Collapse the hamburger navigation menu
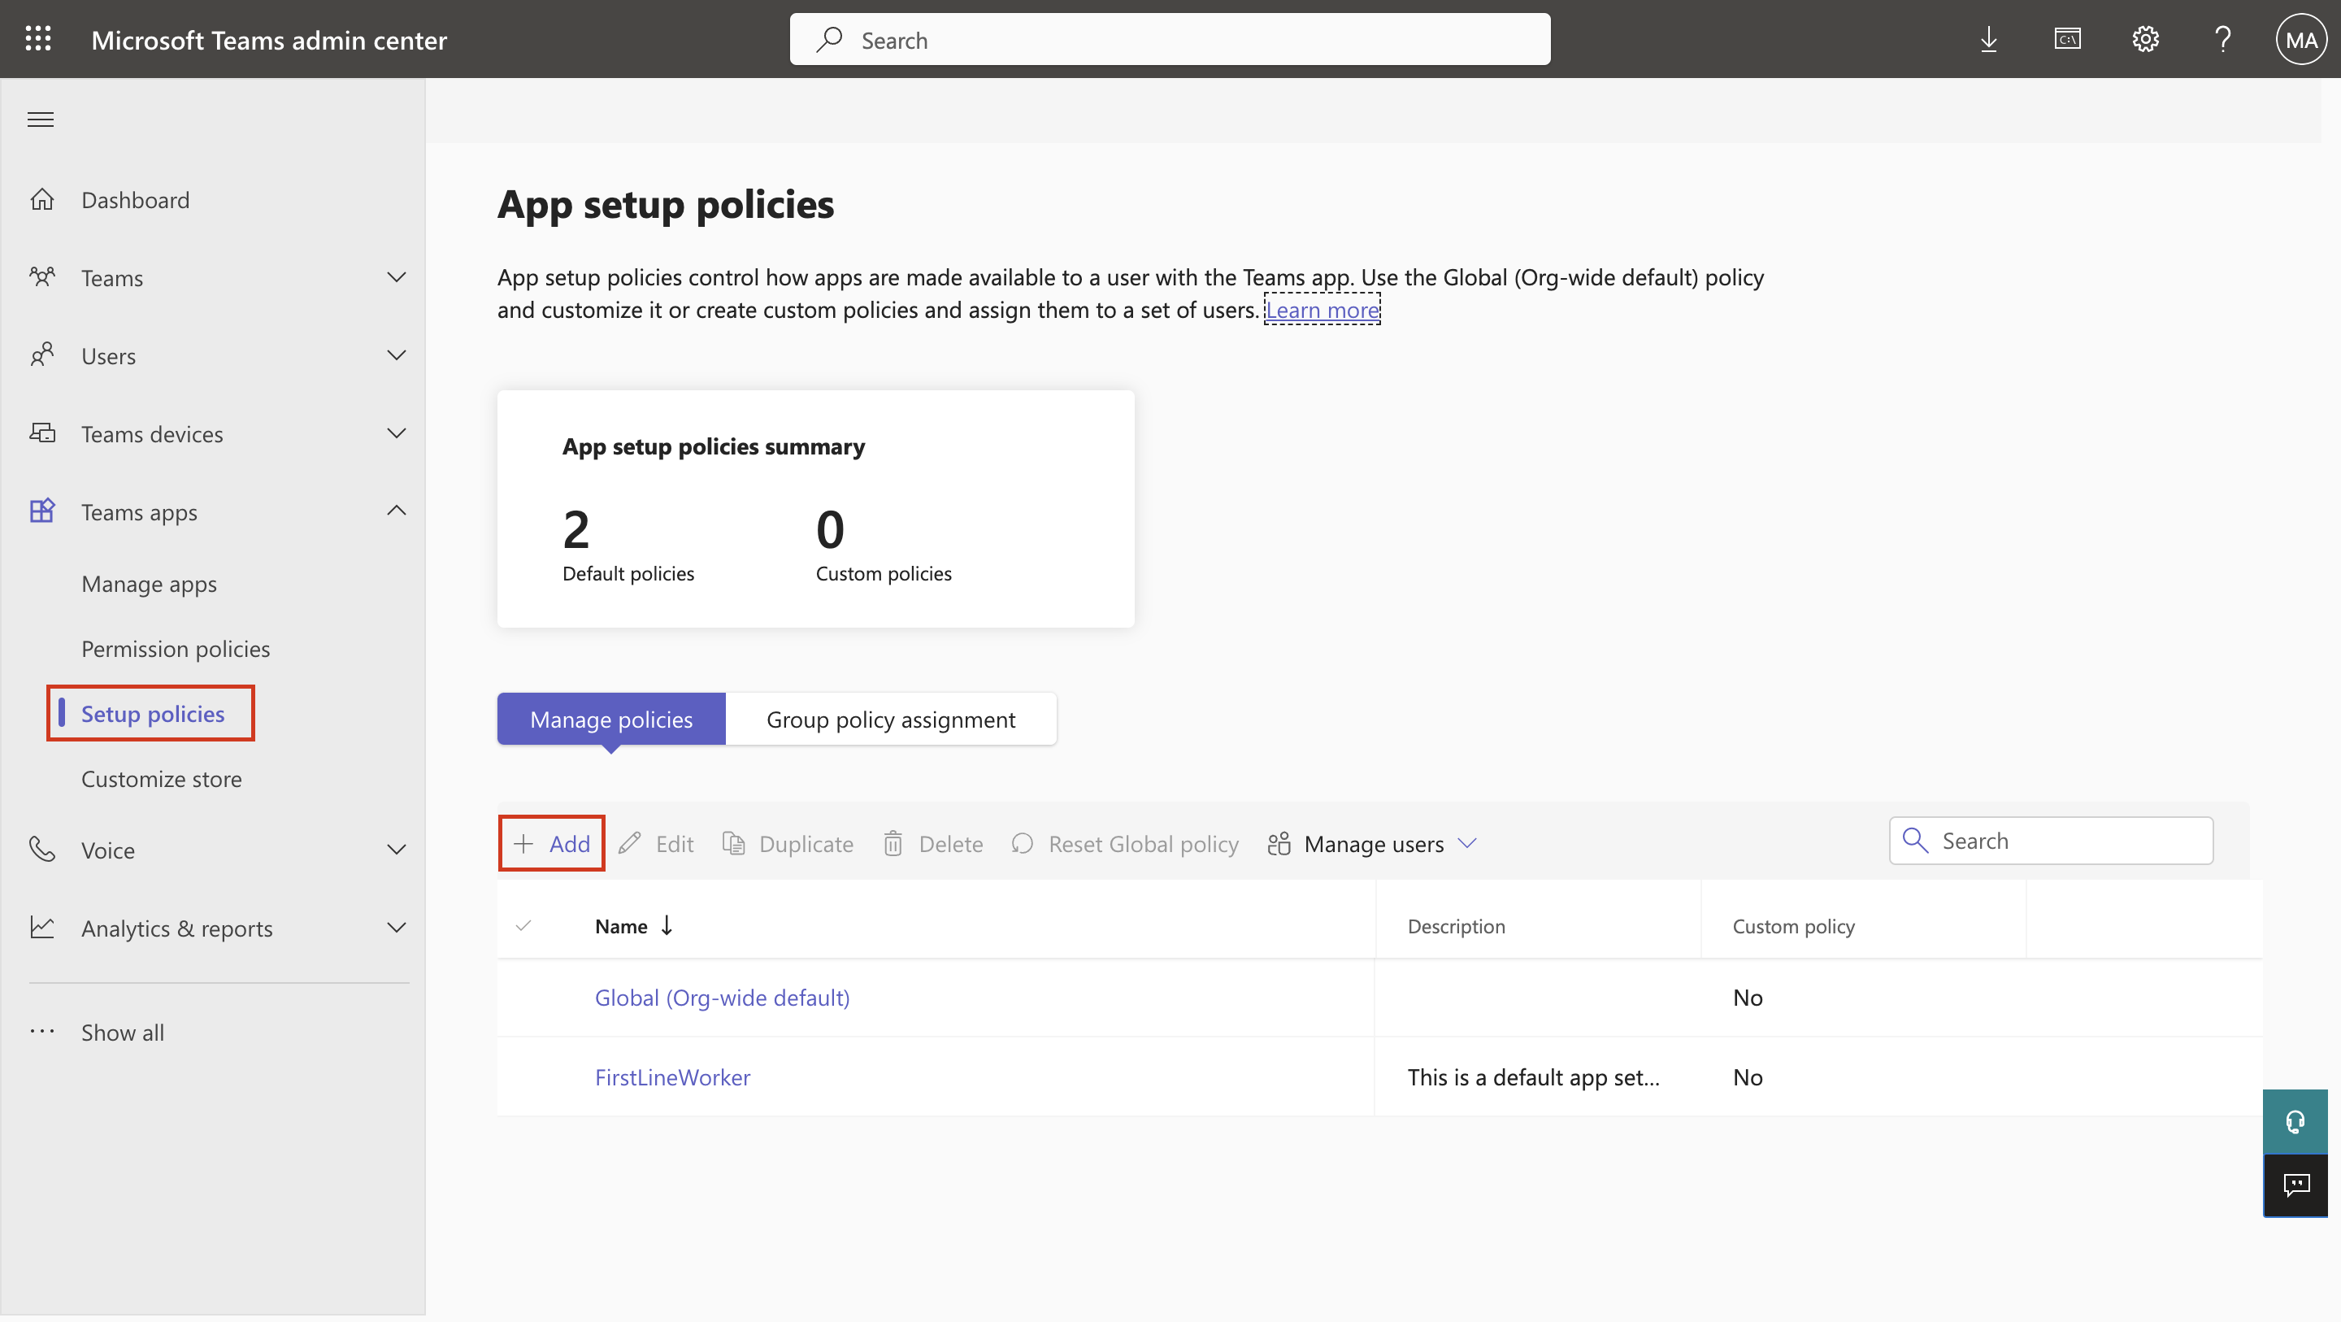 click(x=41, y=119)
